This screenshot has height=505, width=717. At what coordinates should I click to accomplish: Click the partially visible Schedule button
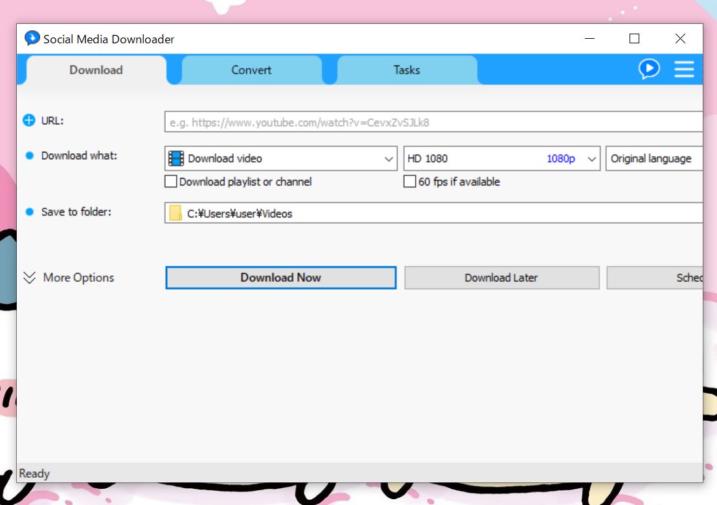click(x=655, y=277)
